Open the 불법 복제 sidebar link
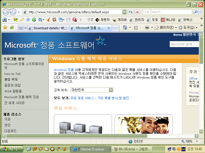Image resolution: width=205 pixels, height=153 pixels. pos(11,79)
